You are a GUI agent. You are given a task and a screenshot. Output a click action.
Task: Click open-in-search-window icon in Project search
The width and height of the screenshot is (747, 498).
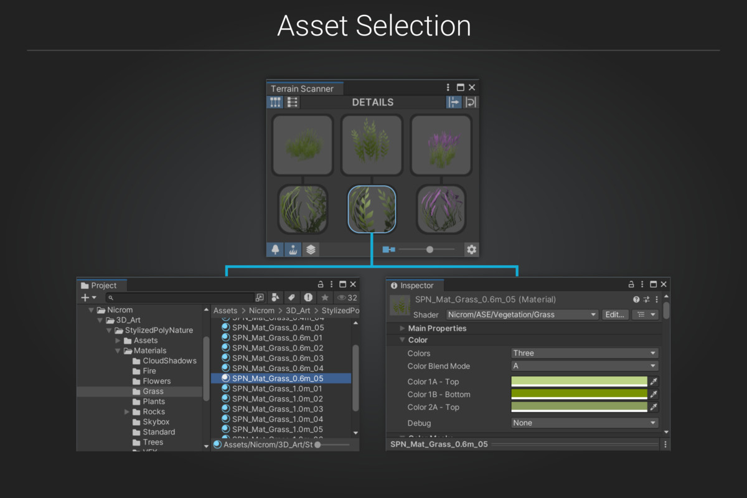[x=260, y=298]
